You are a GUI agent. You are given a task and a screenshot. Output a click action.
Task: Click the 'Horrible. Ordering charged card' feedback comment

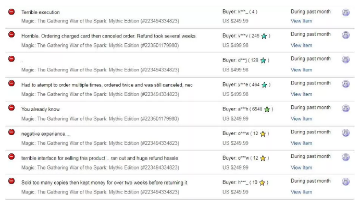click(x=109, y=36)
